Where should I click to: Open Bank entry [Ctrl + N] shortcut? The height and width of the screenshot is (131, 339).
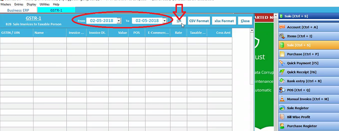[309, 81]
